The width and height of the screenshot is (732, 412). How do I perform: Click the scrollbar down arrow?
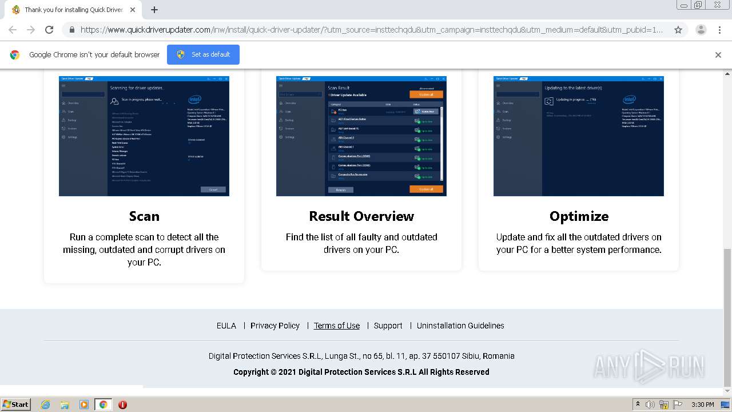[727, 392]
